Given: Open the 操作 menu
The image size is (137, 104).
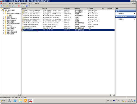Looking at the screenshot, I should 11,3.
